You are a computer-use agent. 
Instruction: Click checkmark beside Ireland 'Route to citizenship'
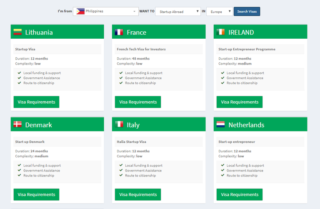click(x=222, y=83)
